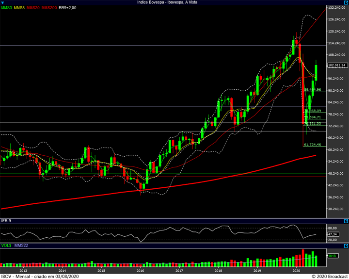Image resolution: width=349 pixels, height=279 pixels.
Task: Open the chart menu arrow at top-left
Action: [3, 2]
